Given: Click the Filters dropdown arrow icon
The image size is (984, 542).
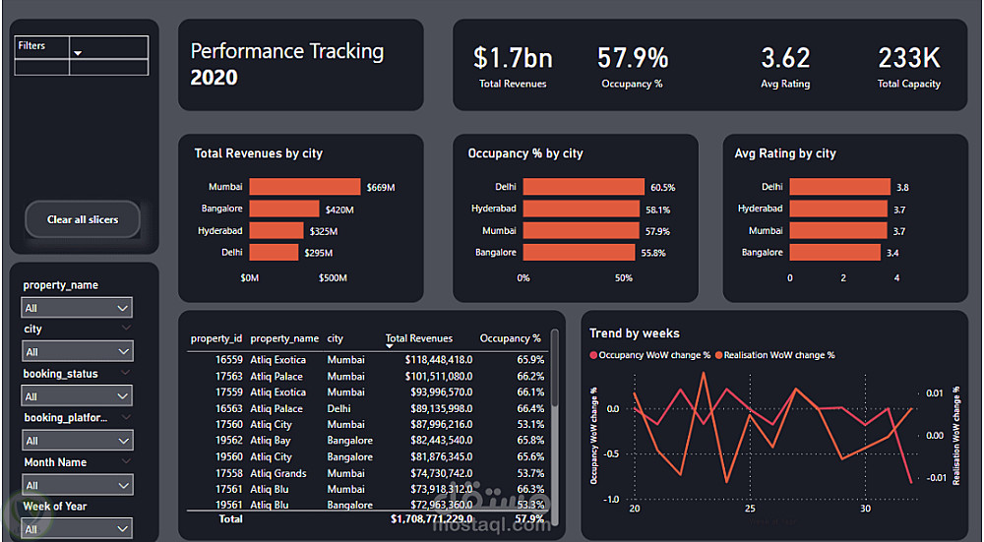Looking at the screenshot, I should coord(78,53).
